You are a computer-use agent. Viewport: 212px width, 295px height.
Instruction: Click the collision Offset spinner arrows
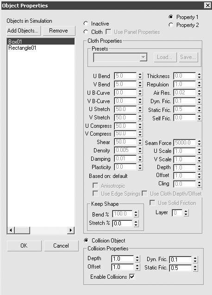coord(137,267)
